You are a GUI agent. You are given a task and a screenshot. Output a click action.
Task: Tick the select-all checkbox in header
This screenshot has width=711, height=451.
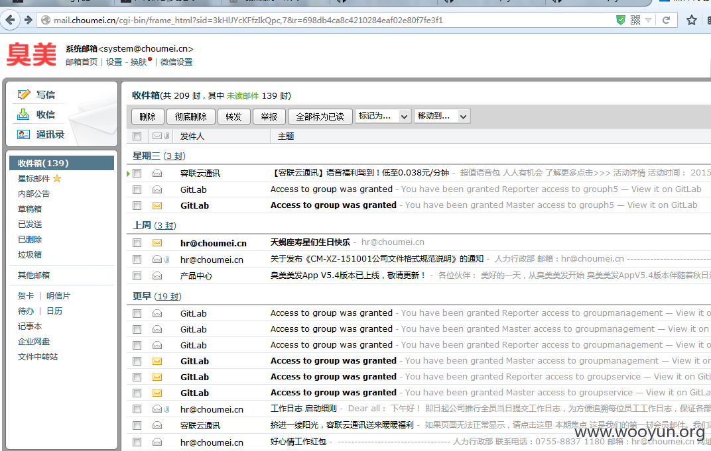click(x=137, y=136)
